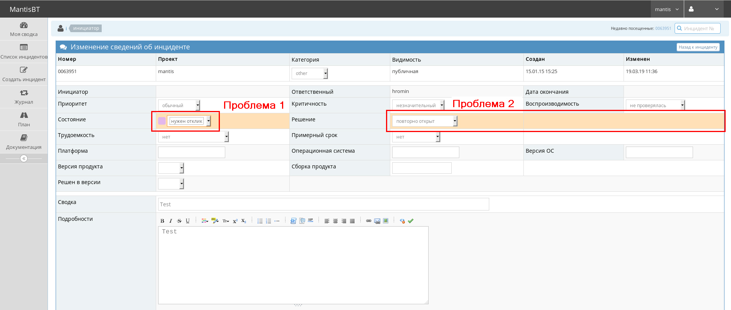The height and width of the screenshot is (310, 731).
Task: Expand the Приоритет dropdown
Action: pyautogui.click(x=179, y=105)
